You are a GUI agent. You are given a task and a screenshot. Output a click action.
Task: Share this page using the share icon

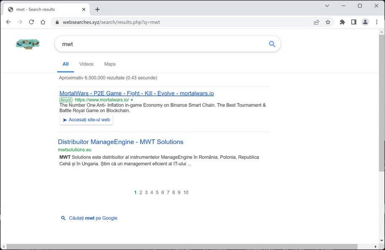316,22
